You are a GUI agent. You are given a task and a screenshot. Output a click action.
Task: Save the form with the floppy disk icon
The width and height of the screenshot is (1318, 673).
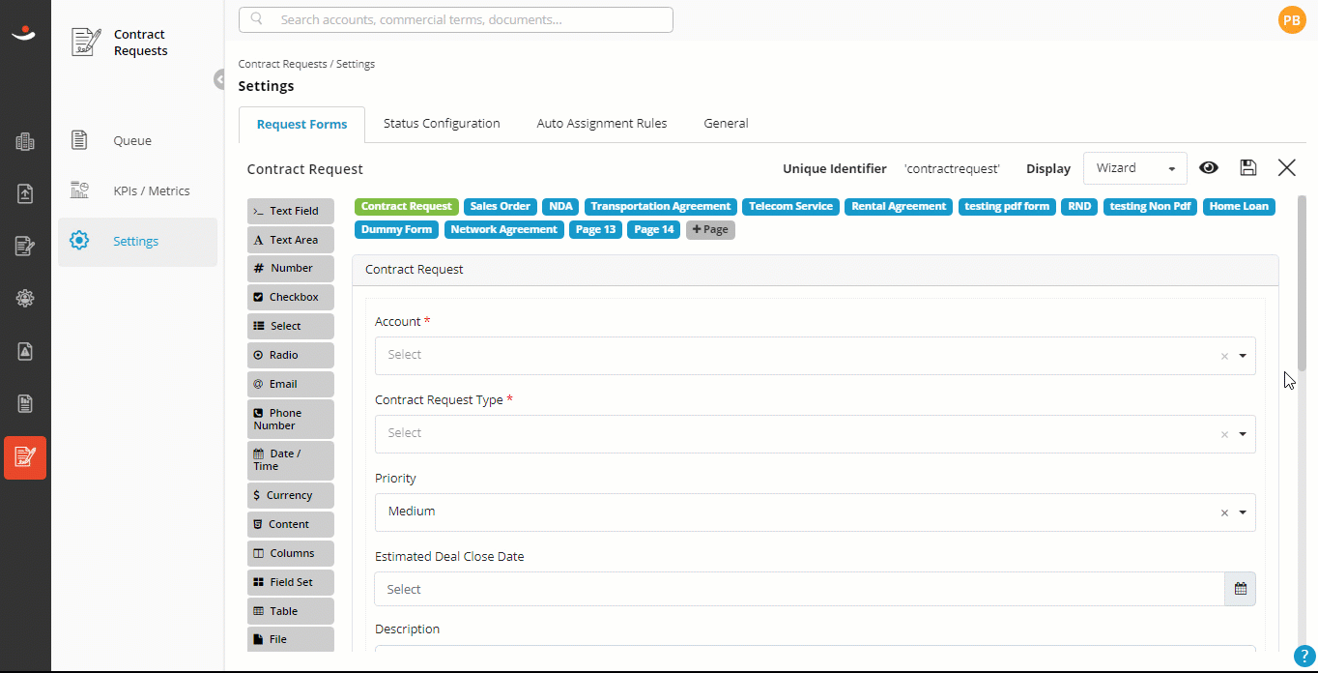tap(1247, 167)
